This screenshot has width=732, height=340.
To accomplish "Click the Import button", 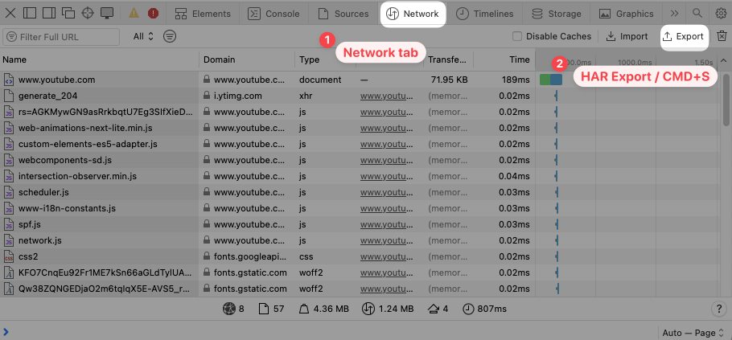I will pyautogui.click(x=627, y=36).
